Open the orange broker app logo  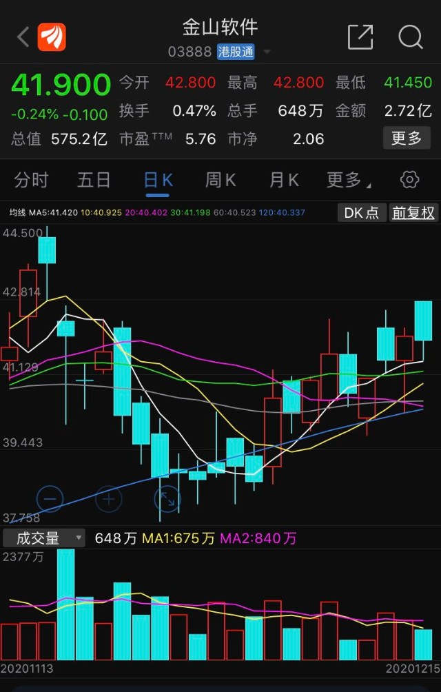[x=52, y=37]
